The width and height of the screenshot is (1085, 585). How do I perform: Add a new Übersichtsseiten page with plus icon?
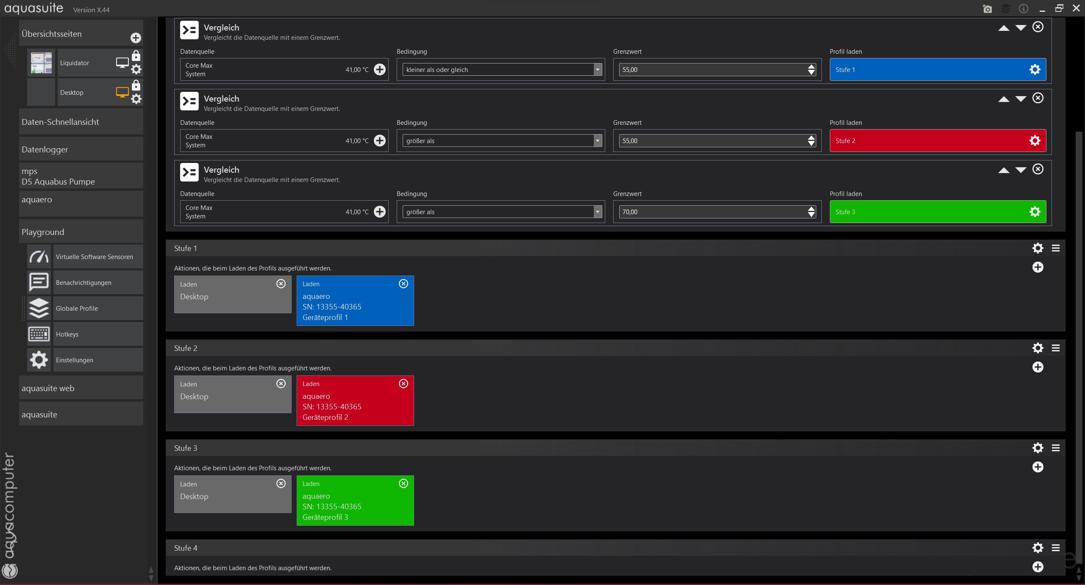coord(136,38)
